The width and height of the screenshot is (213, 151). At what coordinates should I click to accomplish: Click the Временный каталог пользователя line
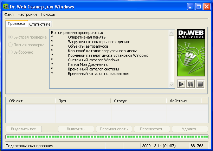98,74
